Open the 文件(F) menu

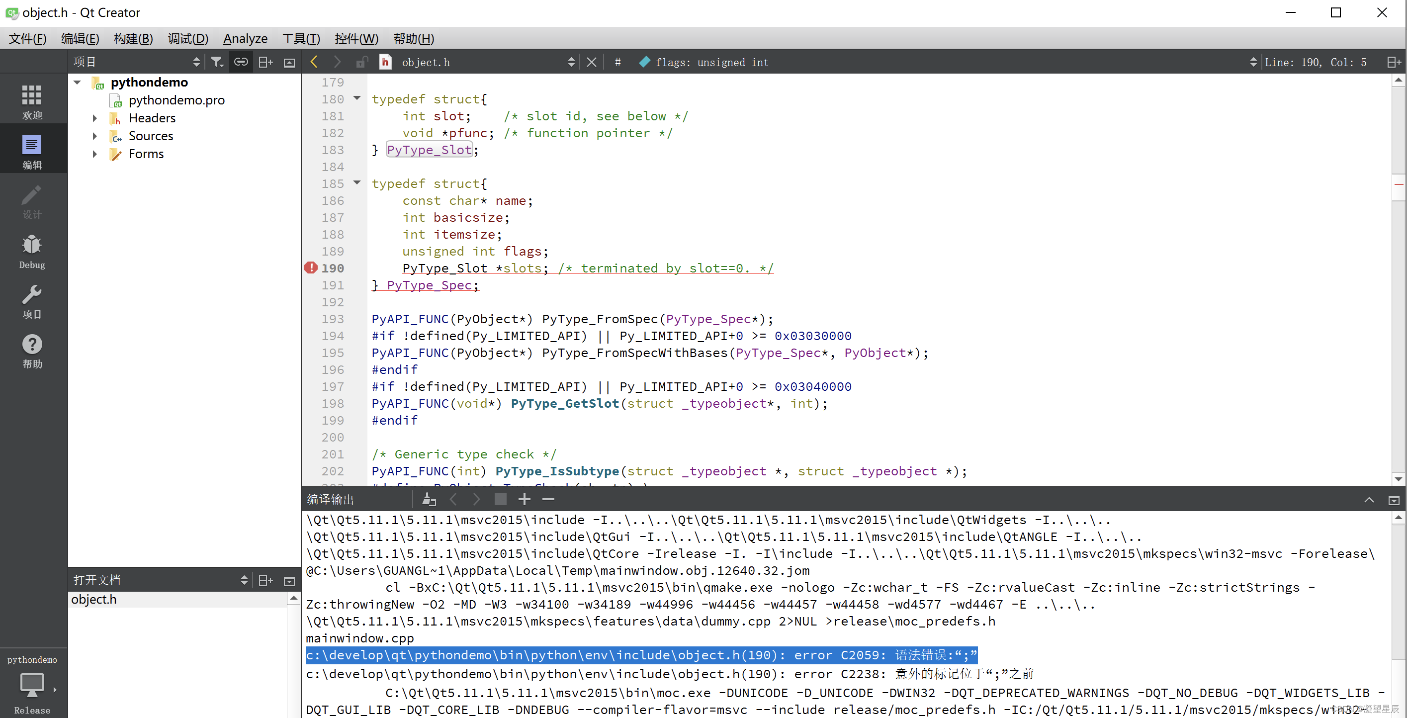27,38
